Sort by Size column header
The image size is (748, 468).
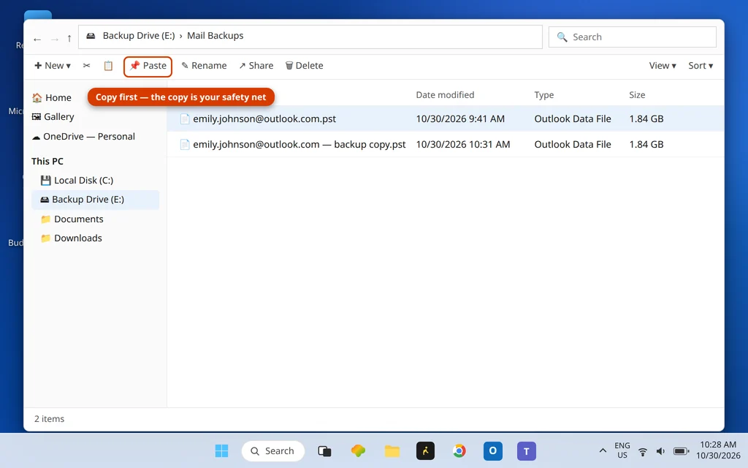pos(637,94)
